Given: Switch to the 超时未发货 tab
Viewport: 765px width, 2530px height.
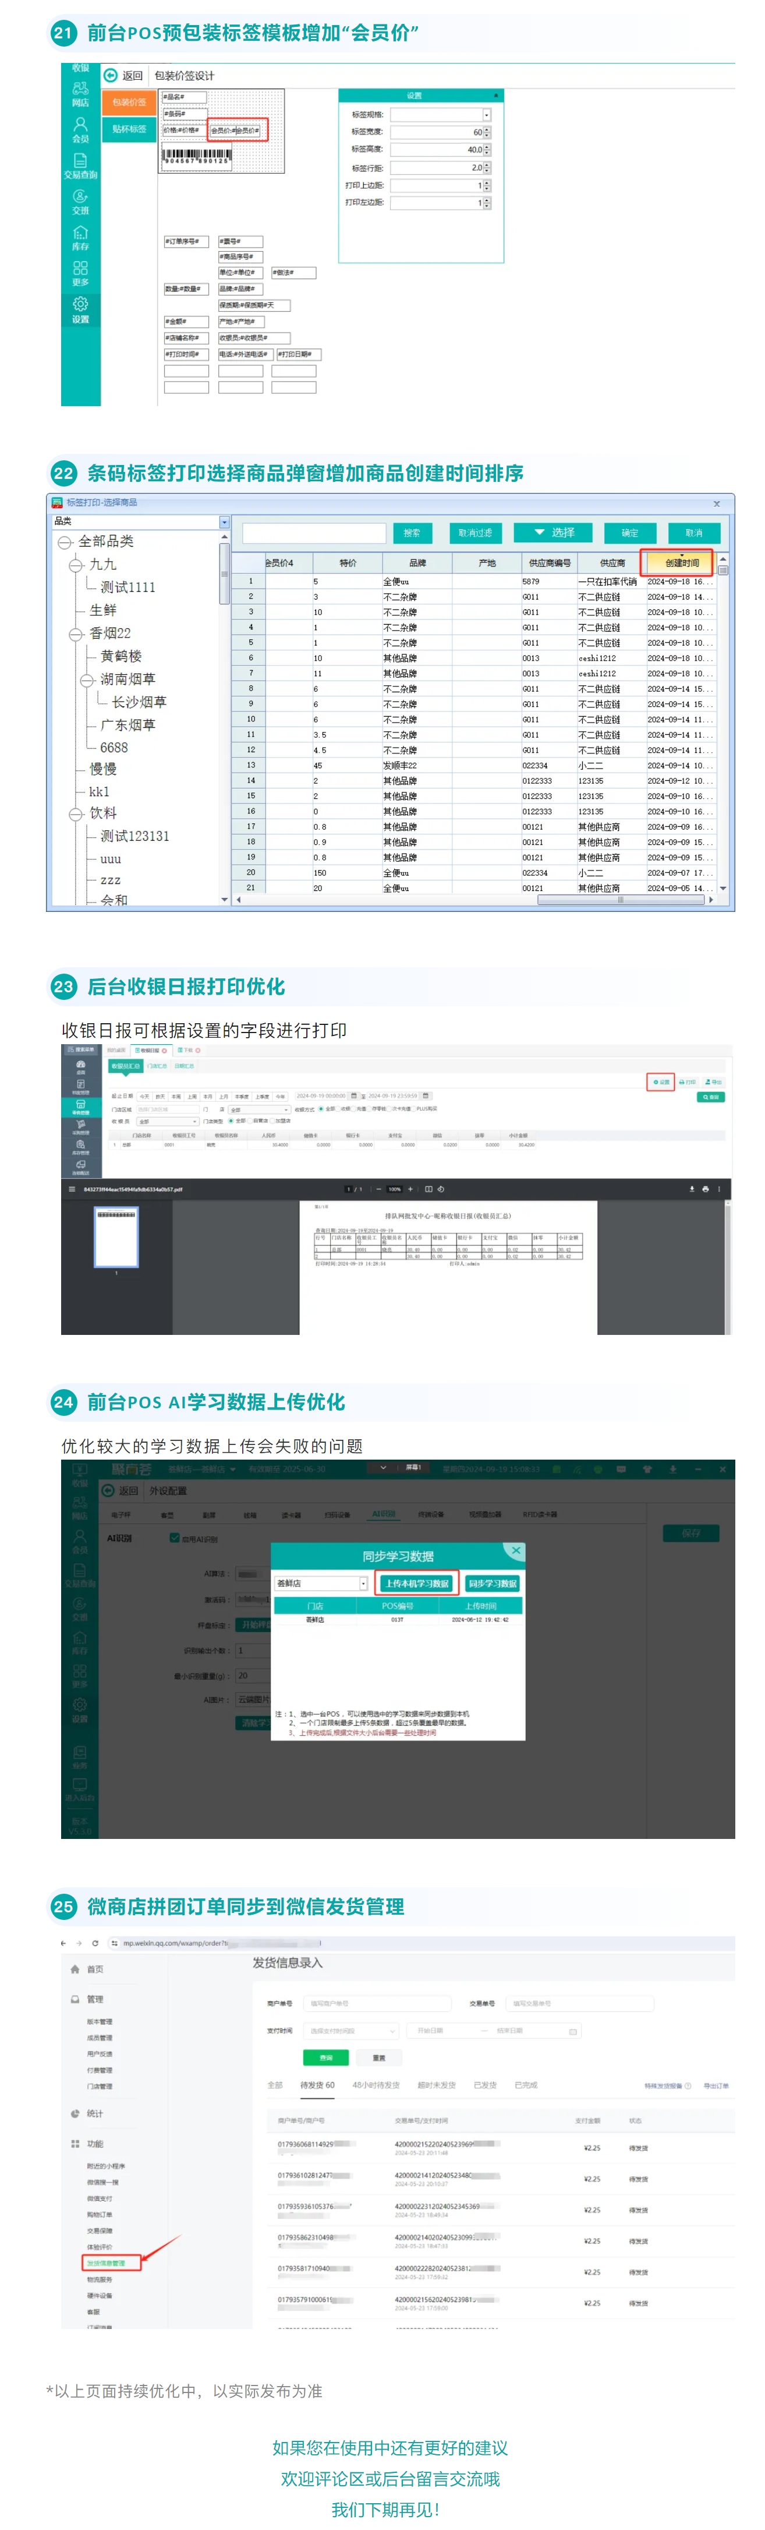Looking at the screenshot, I should 437,2085.
